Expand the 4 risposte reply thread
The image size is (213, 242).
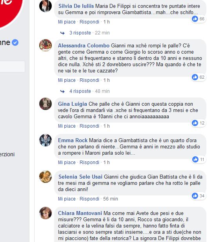pos(80,91)
